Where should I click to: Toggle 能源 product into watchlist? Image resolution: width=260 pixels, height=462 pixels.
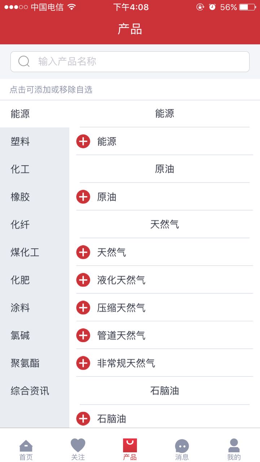click(83, 141)
